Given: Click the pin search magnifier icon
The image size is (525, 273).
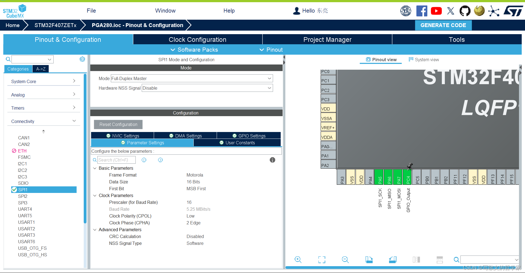Looking at the screenshot, I should point(456,260).
